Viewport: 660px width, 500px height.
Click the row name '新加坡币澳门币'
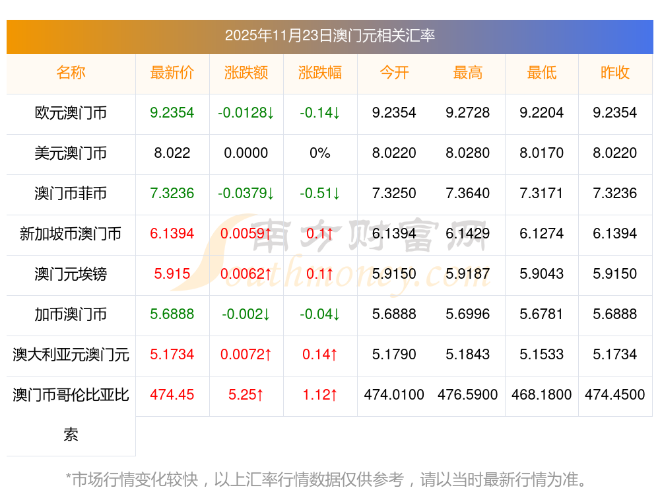pyautogui.click(x=71, y=233)
